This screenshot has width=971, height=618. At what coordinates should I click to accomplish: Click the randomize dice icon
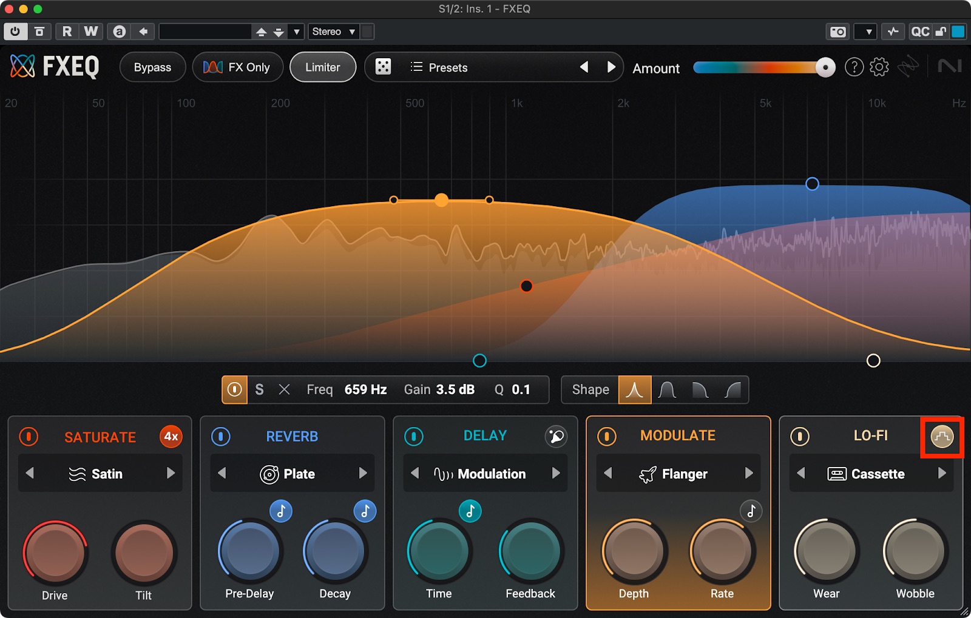coord(383,67)
